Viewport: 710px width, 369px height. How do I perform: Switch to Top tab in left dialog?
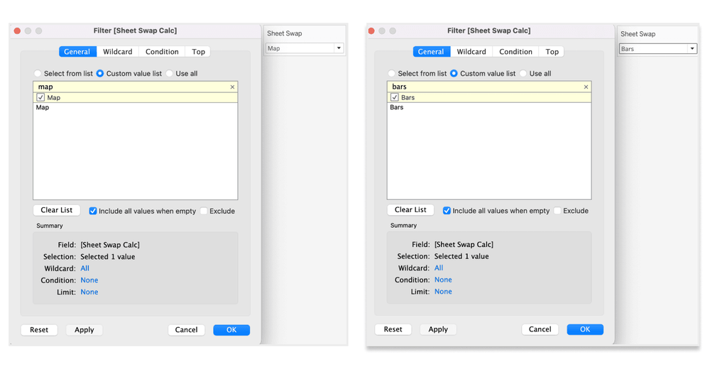click(198, 52)
